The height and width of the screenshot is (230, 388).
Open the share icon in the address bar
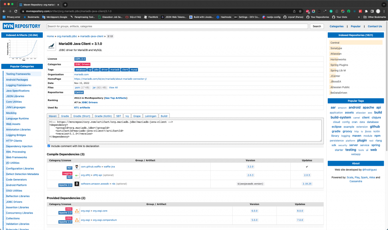tap(294, 11)
